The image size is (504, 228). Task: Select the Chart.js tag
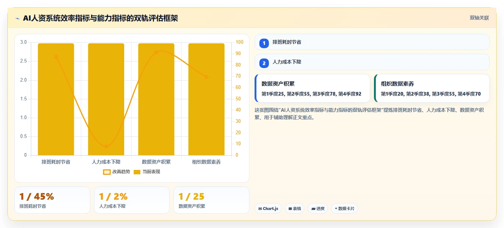pyautogui.click(x=268, y=209)
